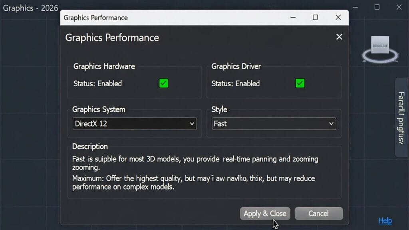Minimize the Graphics Performance dialog

[x=293, y=18]
